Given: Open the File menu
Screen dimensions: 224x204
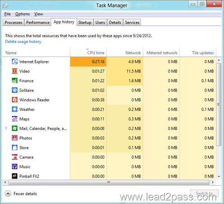Looking at the screenshot, I should point(8,14).
